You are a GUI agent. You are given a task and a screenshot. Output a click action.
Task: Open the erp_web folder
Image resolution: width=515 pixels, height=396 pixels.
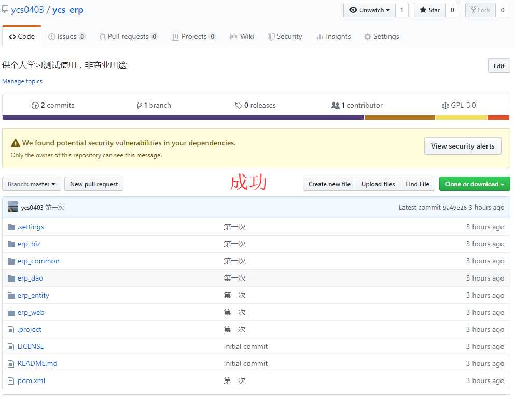click(31, 313)
